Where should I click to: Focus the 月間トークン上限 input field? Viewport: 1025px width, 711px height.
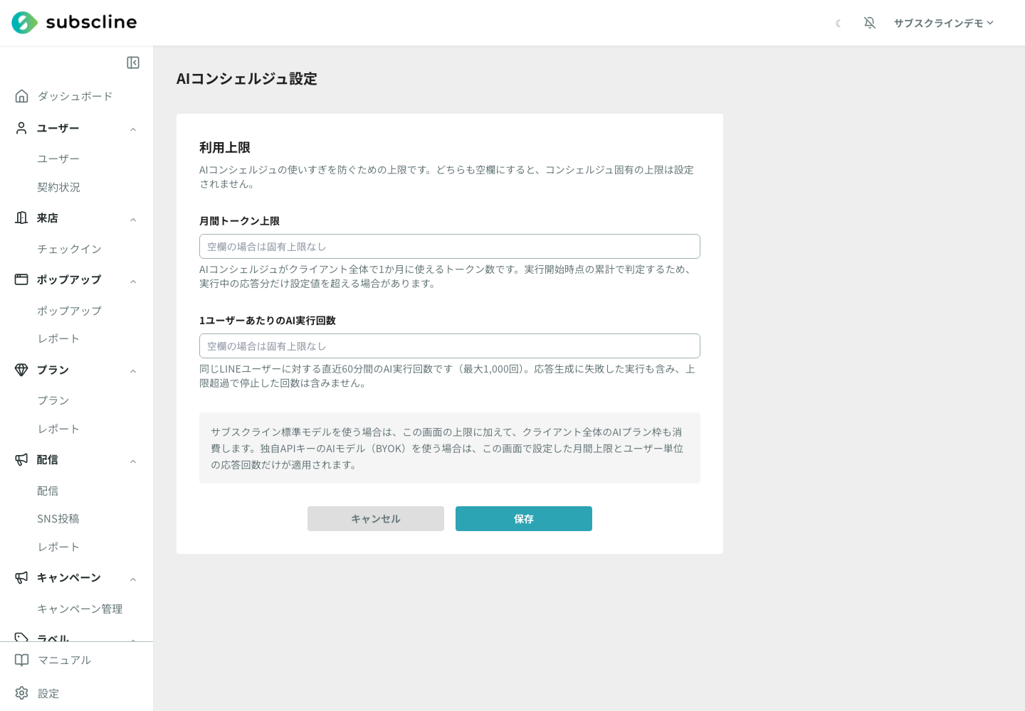[x=450, y=246]
